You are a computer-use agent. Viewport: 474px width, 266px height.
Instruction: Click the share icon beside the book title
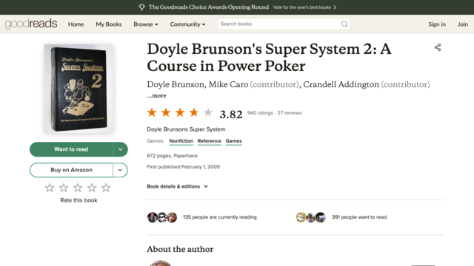click(x=438, y=47)
